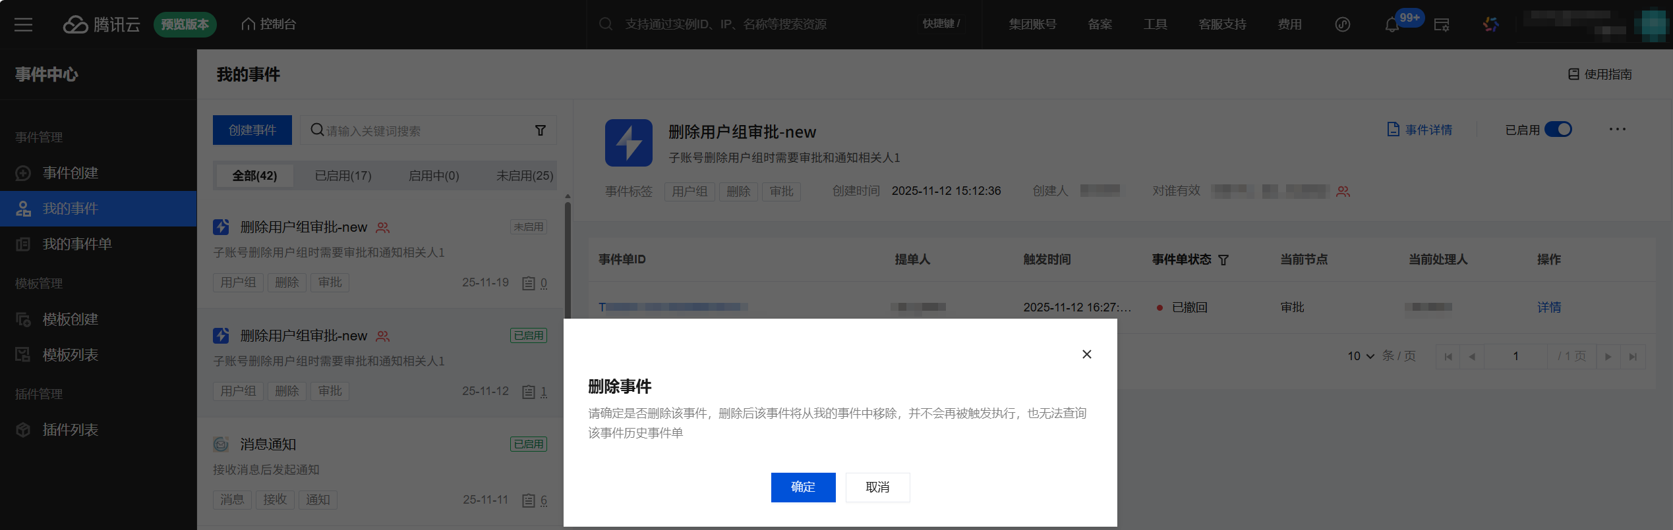Open the user account avatar
Screen dimensions: 1673x530
1653,25
